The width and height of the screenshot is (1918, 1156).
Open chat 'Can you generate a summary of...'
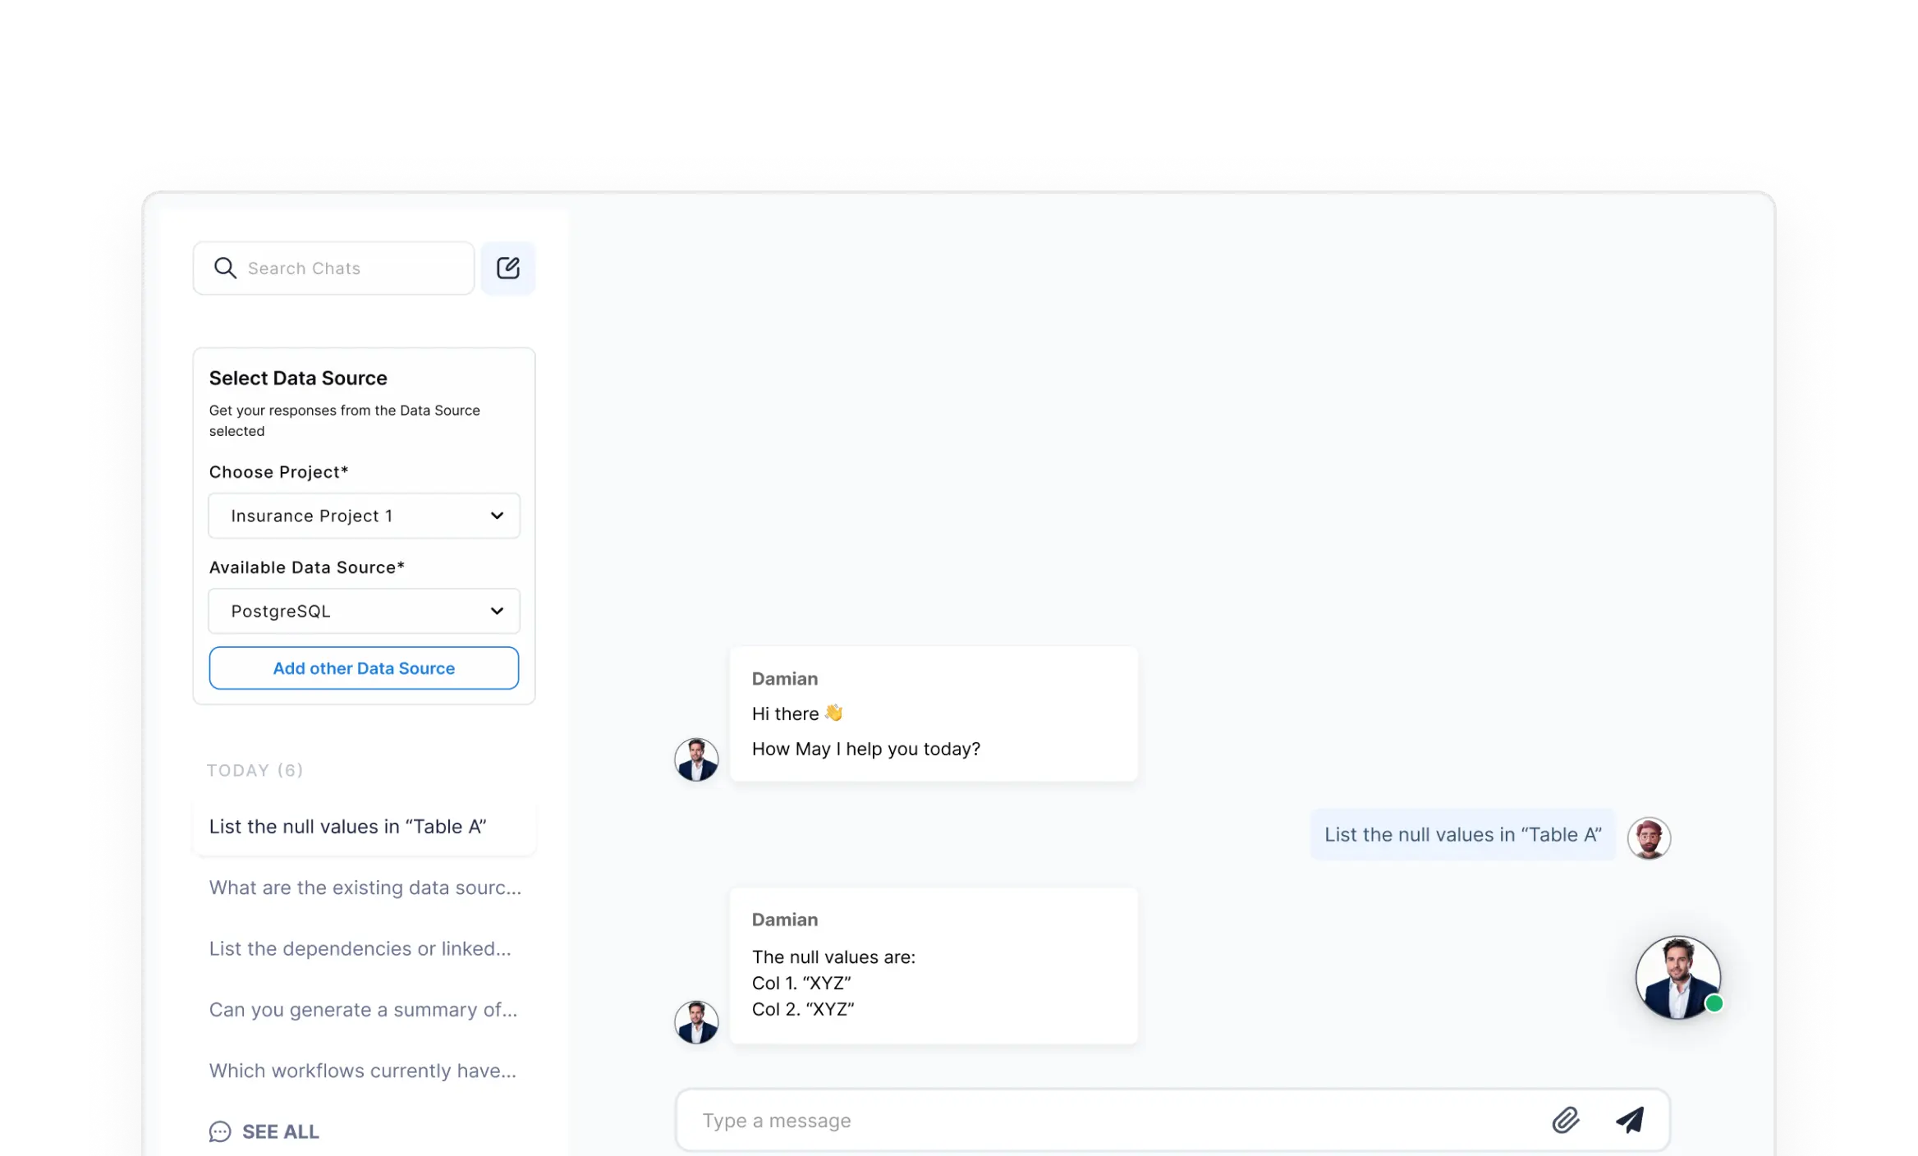[363, 1010]
